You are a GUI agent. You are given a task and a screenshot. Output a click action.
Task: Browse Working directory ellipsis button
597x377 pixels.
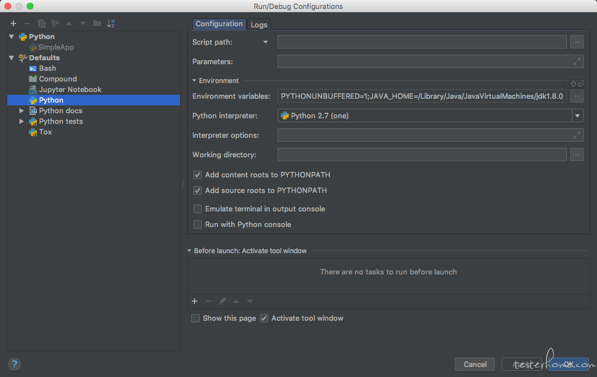click(x=577, y=154)
